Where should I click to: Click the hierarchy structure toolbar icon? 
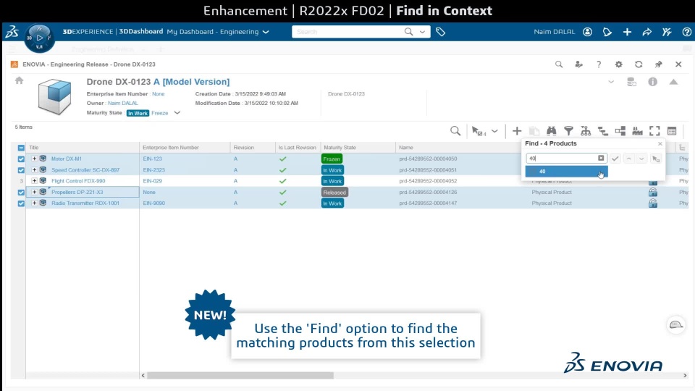coord(586,131)
